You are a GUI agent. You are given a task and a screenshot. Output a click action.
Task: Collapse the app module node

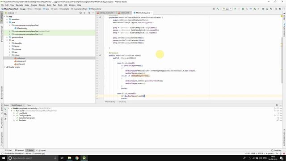click(4, 16)
